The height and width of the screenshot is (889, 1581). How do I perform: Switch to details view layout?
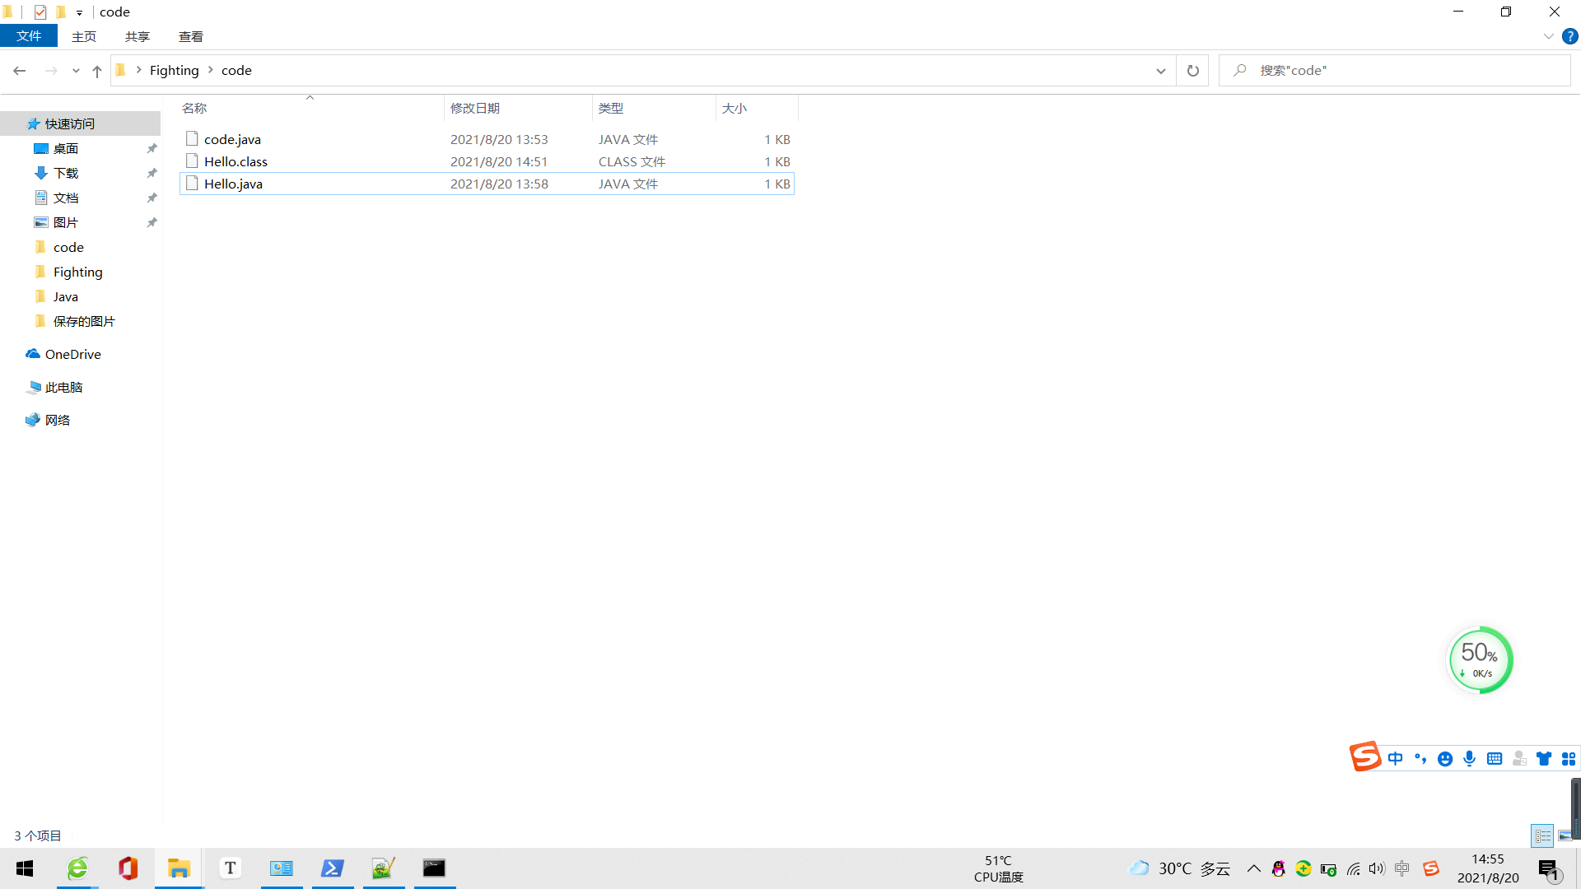pos(1542,835)
